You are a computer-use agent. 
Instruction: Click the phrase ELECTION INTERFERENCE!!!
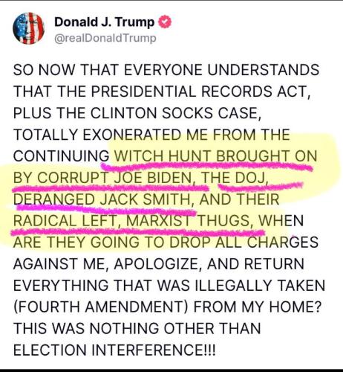[114, 350]
